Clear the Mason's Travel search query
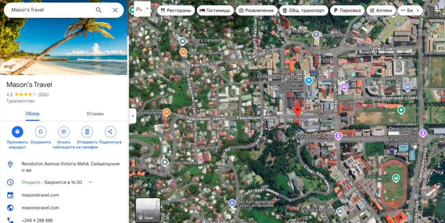This screenshot has width=445, height=223. 115,10
